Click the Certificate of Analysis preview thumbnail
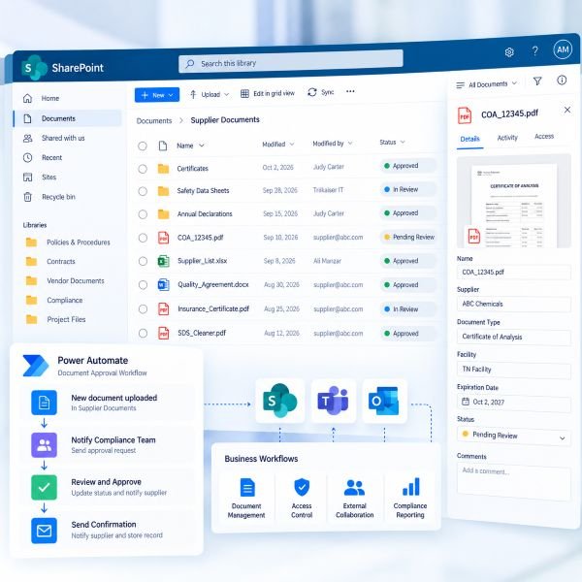The width and height of the screenshot is (582, 582). (513, 201)
